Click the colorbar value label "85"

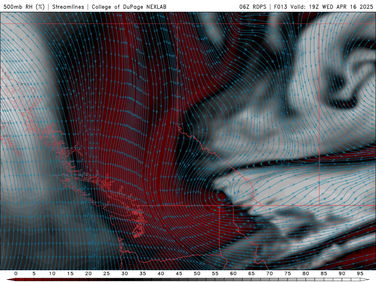324,274
